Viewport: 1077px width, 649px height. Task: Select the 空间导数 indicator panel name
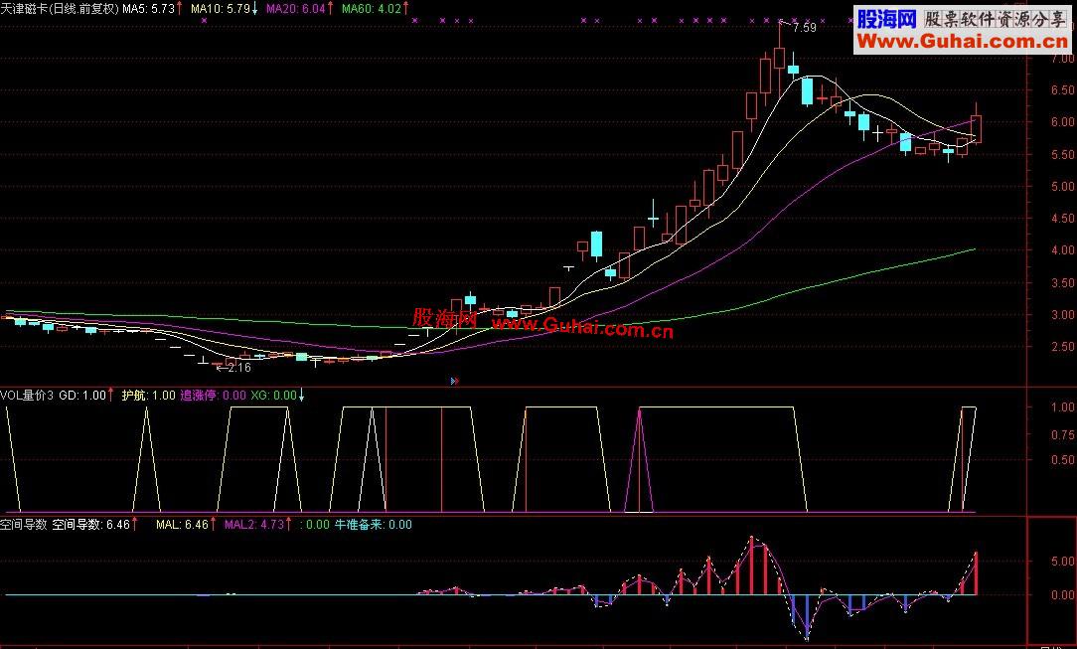(x=24, y=525)
